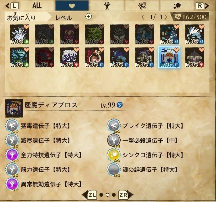Add a sort condition with the plus icon

(x=88, y=17)
